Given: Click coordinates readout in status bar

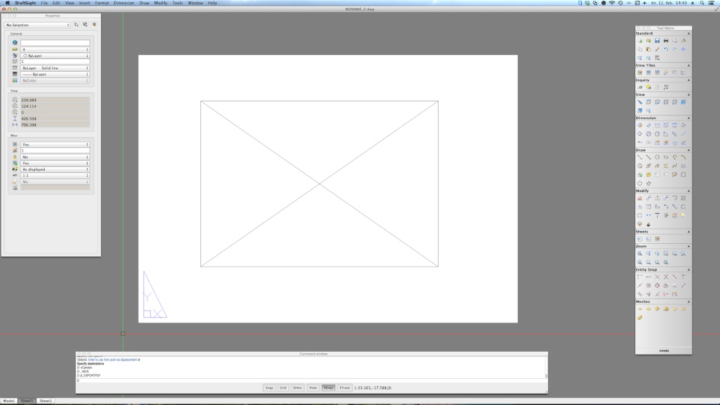Looking at the screenshot, I should click(x=373, y=388).
